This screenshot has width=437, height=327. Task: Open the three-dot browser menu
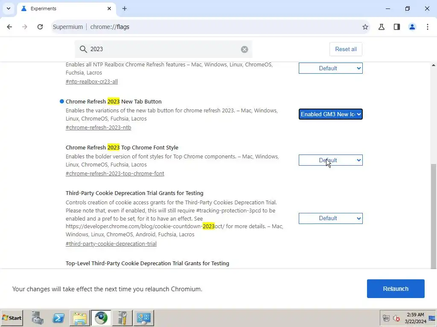tap(428, 27)
